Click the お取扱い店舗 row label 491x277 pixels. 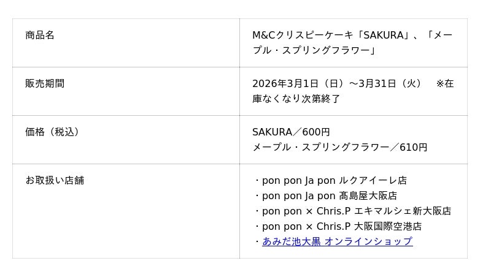55,181
